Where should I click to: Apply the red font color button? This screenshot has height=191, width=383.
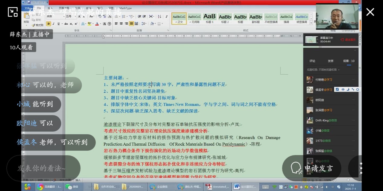click(97, 24)
